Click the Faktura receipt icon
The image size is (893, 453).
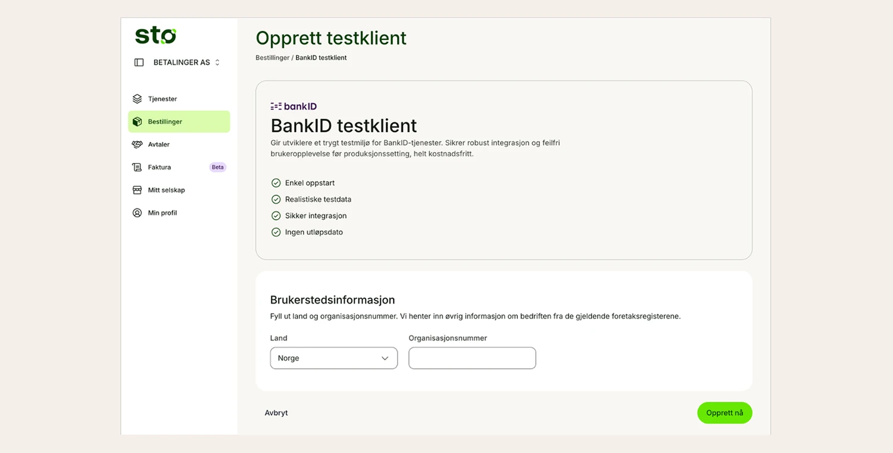coord(137,167)
